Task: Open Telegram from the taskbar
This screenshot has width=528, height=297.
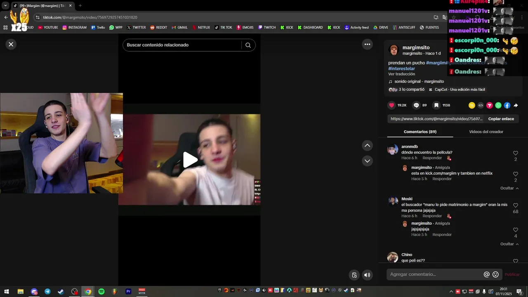Action: (47, 292)
